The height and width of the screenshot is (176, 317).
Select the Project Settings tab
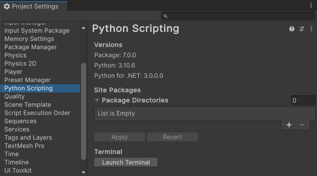pos(34,6)
